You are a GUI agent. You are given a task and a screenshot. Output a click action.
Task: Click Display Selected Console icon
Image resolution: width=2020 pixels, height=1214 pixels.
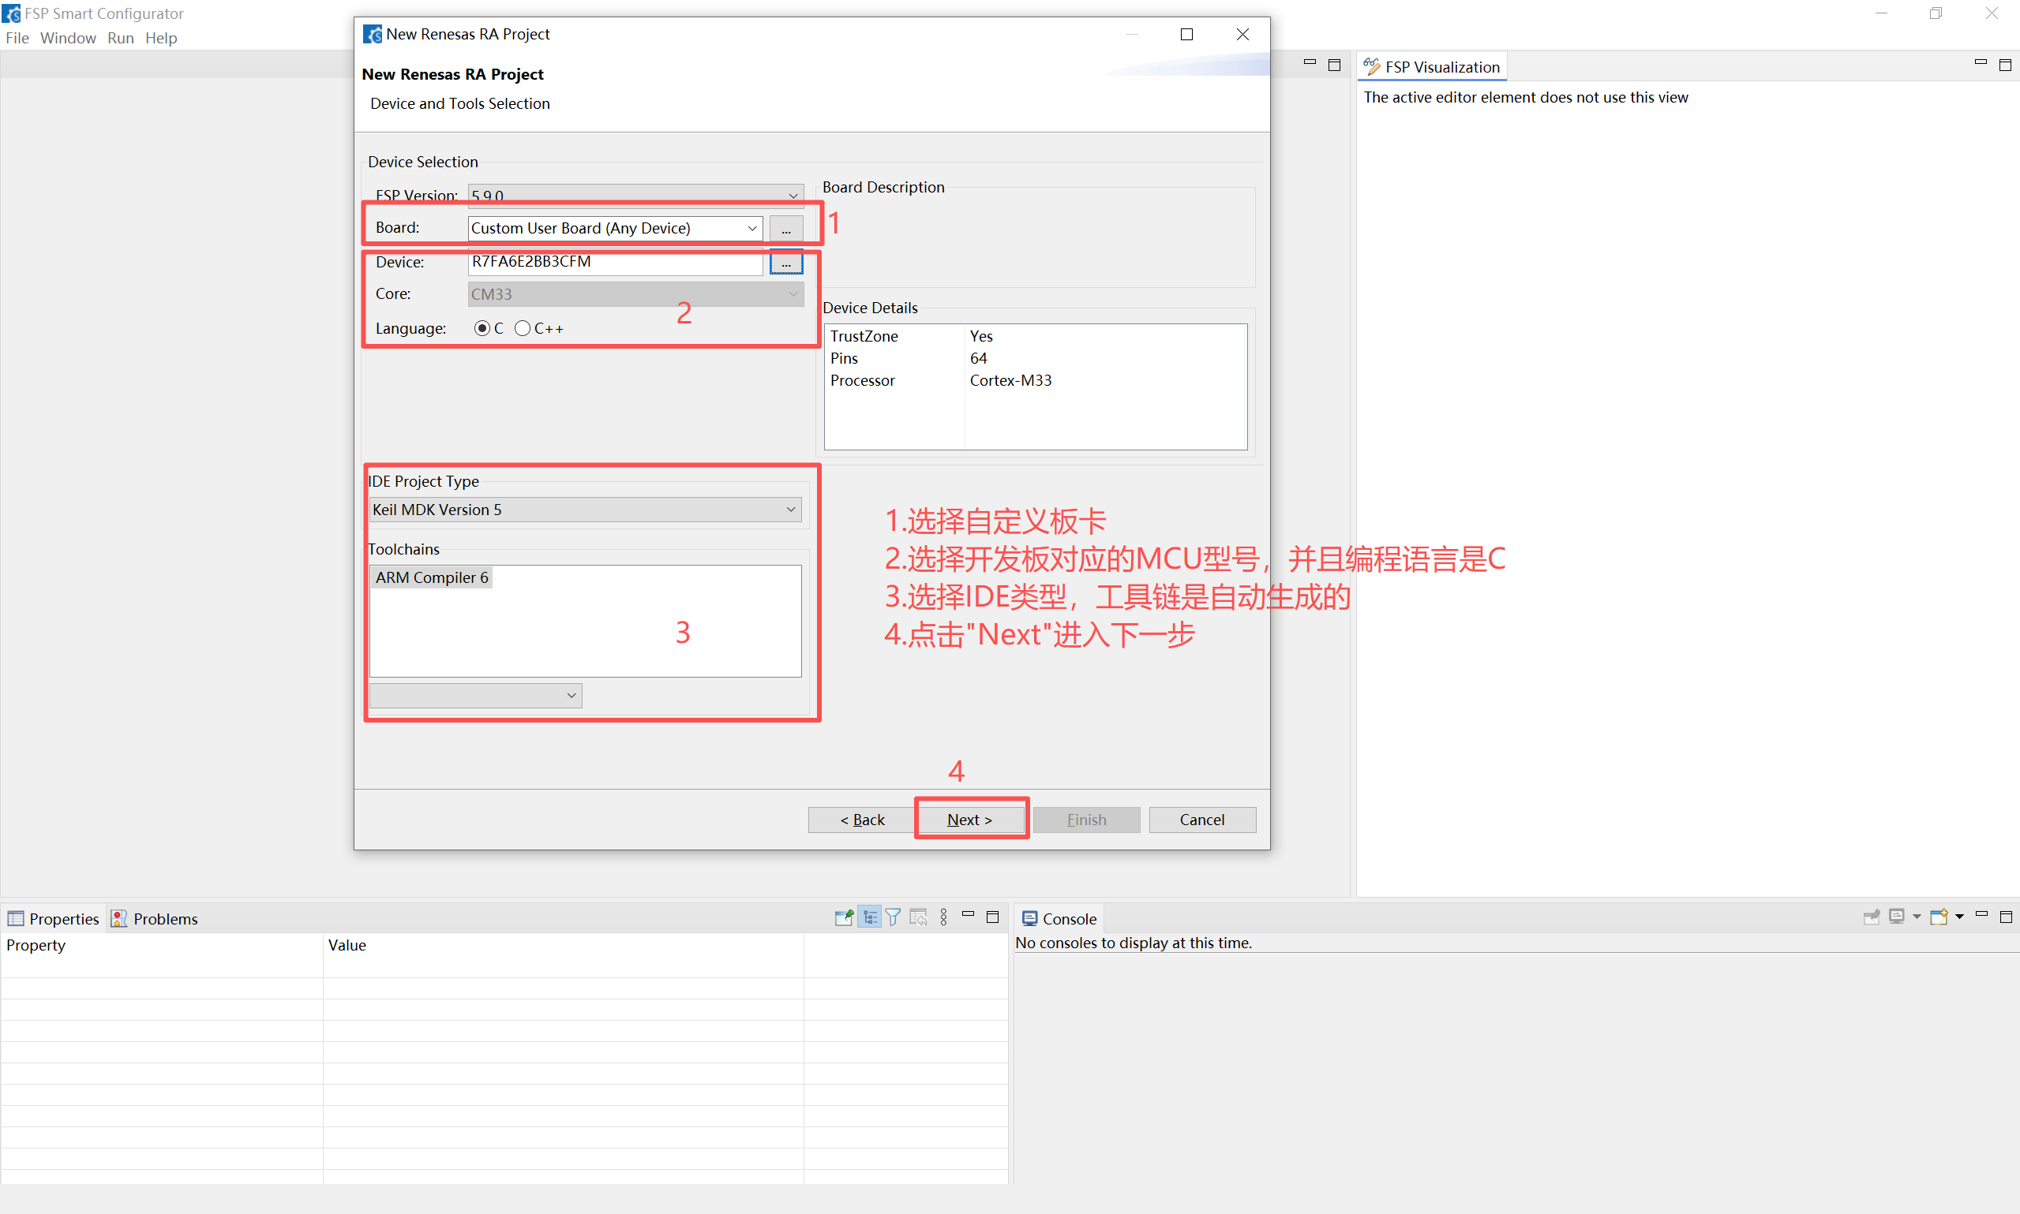(1896, 918)
